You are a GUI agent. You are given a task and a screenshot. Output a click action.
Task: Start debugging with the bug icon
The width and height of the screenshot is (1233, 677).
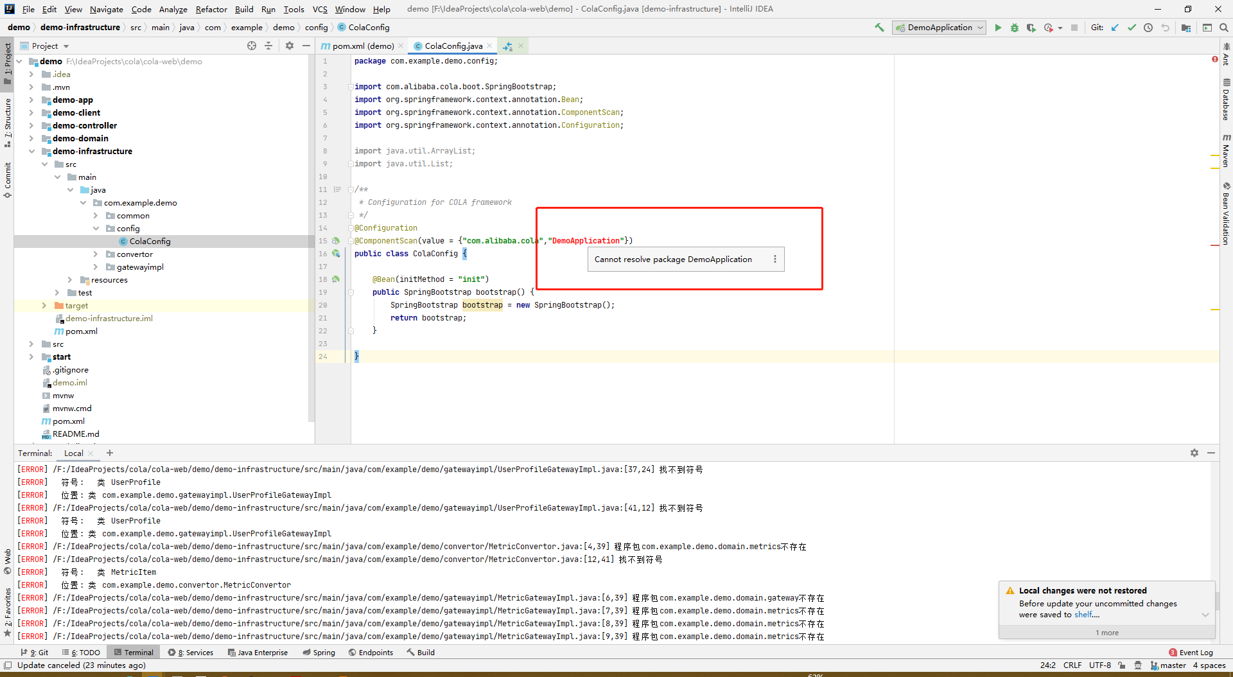(x=1015, y=28)
